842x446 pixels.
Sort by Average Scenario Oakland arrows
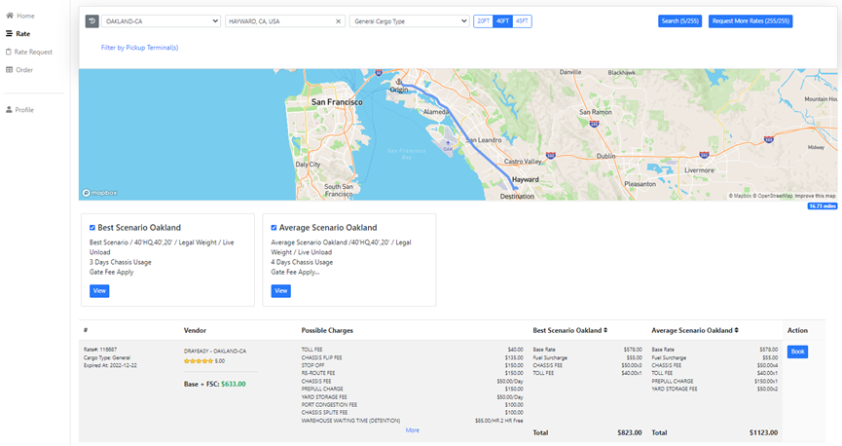click(x=737, y=330)
